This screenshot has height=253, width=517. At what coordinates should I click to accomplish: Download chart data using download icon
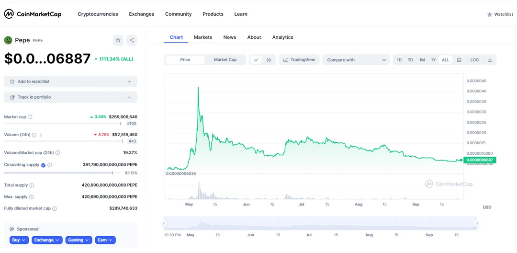point(490,60)
